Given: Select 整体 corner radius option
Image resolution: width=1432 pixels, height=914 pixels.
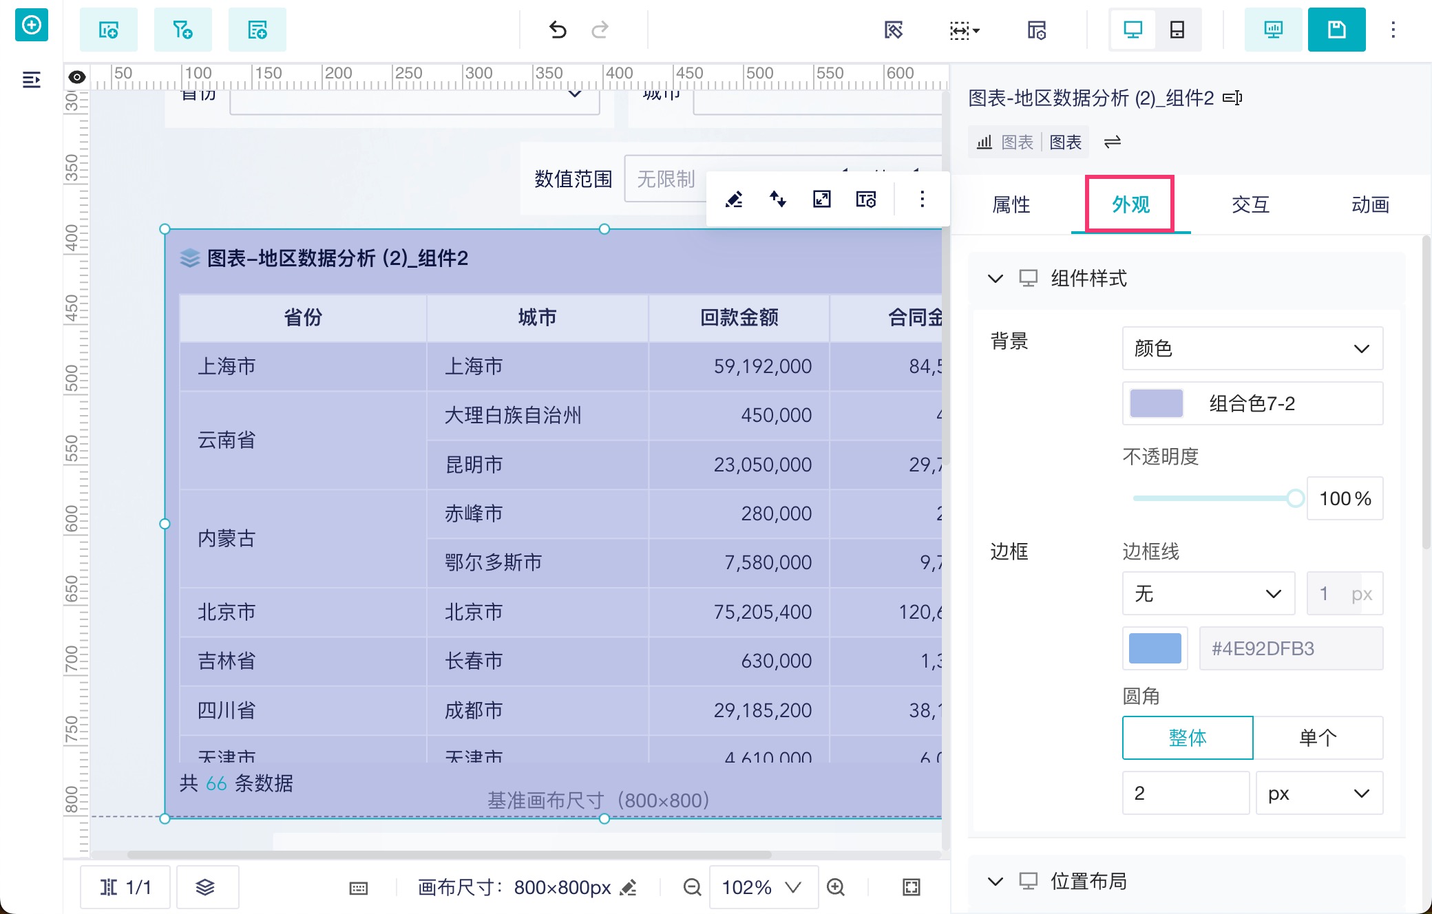Looking at the screenshot, I should point(1187,738).
